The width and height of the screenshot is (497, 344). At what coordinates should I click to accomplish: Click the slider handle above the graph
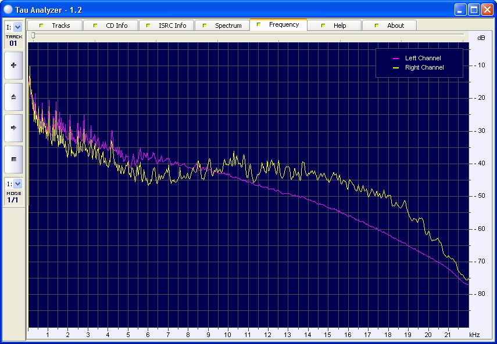(x=33, y=36)
